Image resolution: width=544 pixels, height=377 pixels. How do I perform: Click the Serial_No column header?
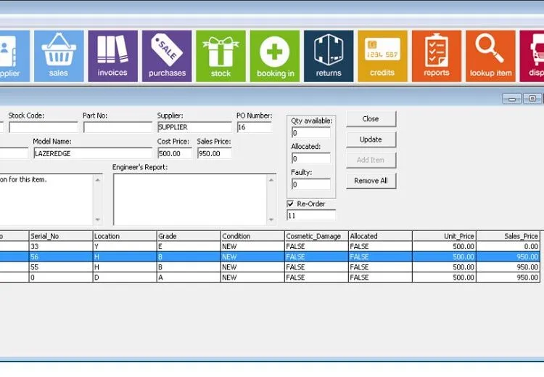click(60, 236)
